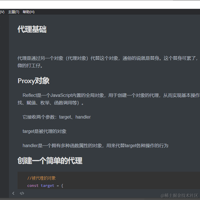Toggle source code mode icon
200x200 pixels.
22,193
